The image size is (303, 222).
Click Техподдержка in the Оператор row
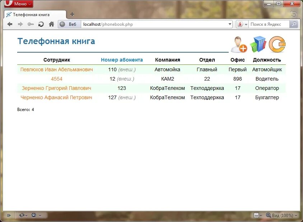[207, 88]
